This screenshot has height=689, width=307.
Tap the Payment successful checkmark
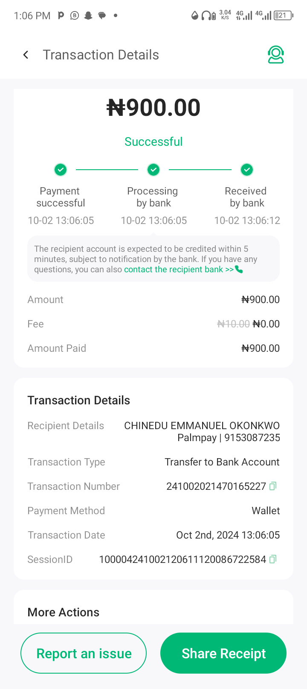61,170
